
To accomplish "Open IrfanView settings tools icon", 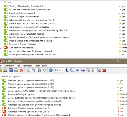I will coord(99,70).
